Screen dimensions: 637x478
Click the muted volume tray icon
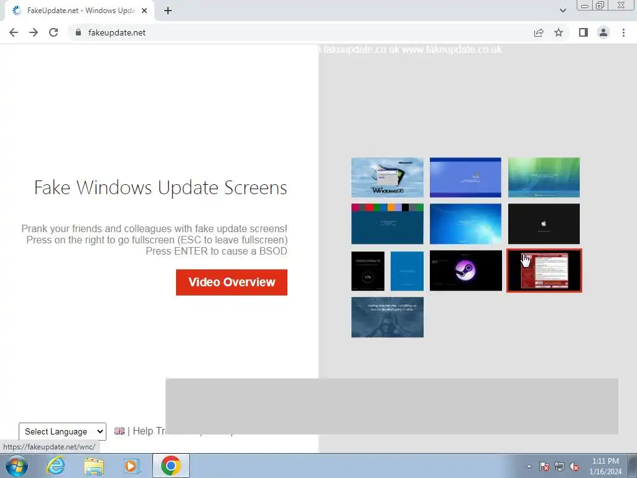click(x=574, y=466)
